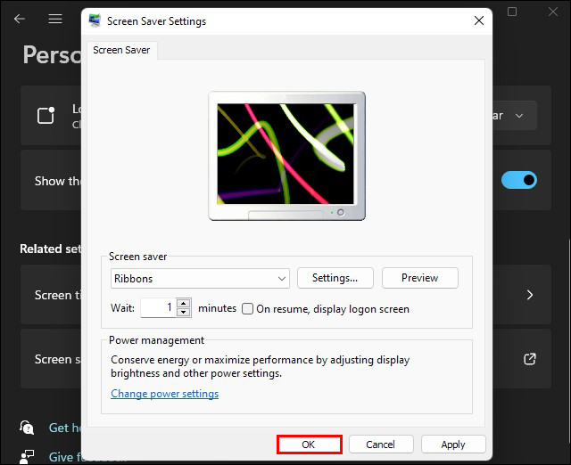Screen dimensions: 571x465
Task: Close the Screen Saver Settings dialog
Action: pyautogui.click(x=479, y=20)
